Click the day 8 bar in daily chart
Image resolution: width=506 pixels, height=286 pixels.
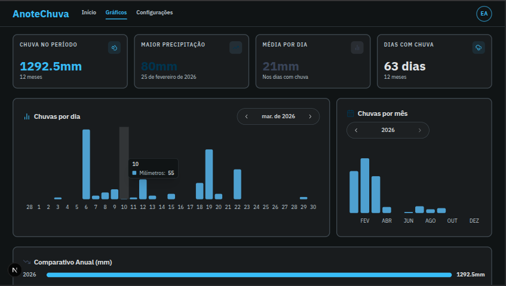click(x=105, y=196)
